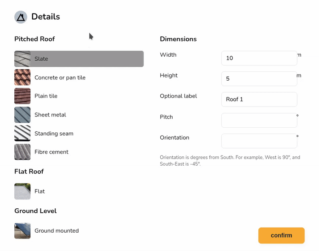319x251 pixels.
Task: Select the Ground mounted icon
Action: point(22,231)
